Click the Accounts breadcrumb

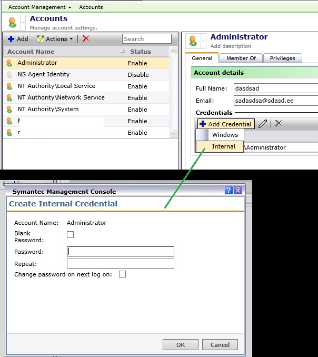(91, 7)
